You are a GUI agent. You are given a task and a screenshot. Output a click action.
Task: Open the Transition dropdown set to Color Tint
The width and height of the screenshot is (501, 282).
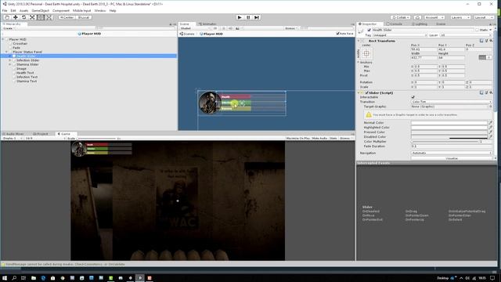(x=452, y=102)
